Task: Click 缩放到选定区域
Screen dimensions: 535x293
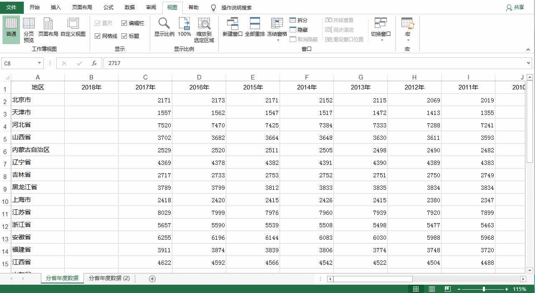Action: tap(204, 28)
